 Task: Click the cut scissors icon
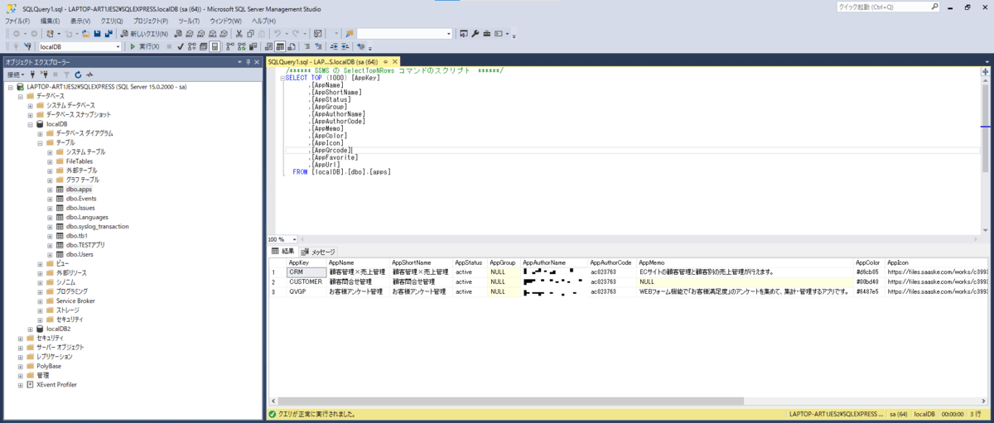(239, 34)
